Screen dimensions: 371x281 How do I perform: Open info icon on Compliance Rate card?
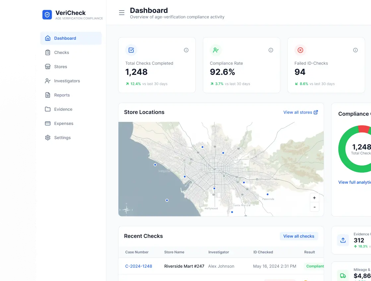point(271,50)
